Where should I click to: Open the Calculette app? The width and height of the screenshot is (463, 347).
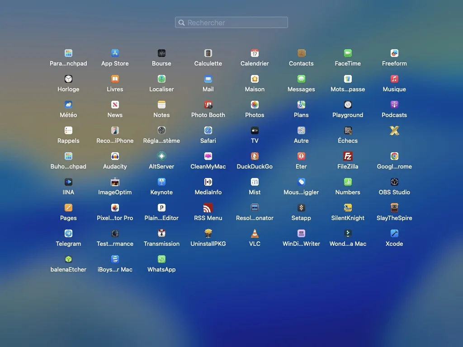(x=208, y=53)
